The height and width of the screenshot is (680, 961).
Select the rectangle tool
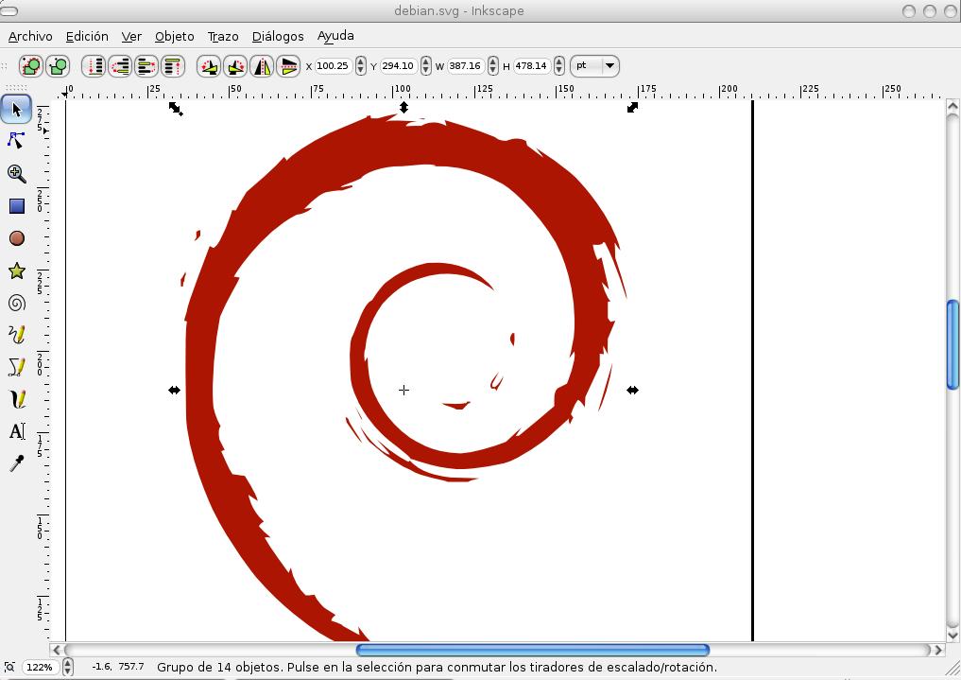[17, 206]
